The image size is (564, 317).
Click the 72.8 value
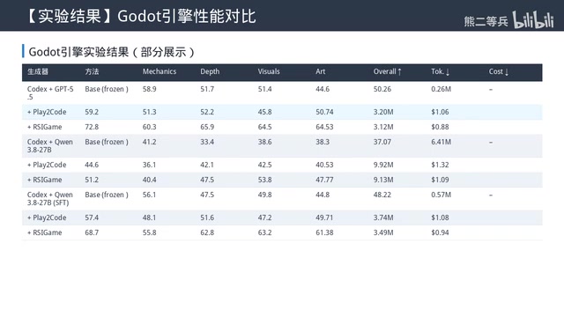coord(92,127)
